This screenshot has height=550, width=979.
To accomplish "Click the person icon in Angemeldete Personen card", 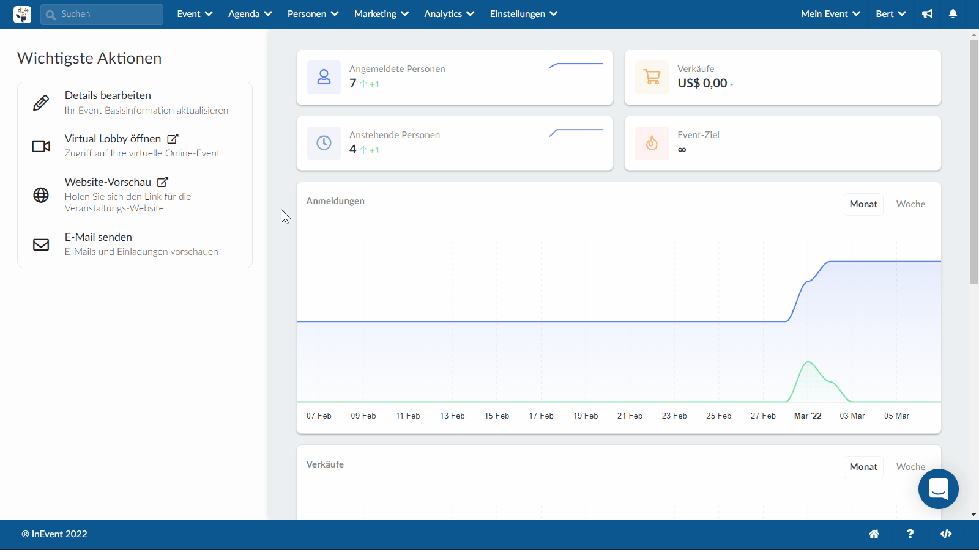I will pyautogui.click(x=324, y=77).
